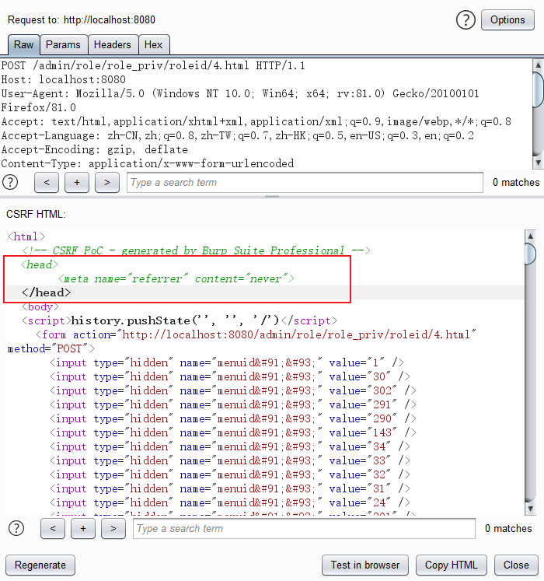Image resolution: width=544 pixels, height=581 pixels.
Task: Click plus button in CSRF HTML search bar
Action: point(83,528)
